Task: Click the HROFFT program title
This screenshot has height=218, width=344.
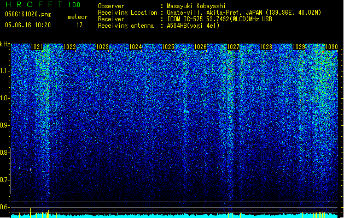Action: click(33, 4)
